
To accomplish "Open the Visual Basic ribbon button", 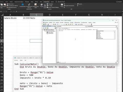I will tap(2, 6).
